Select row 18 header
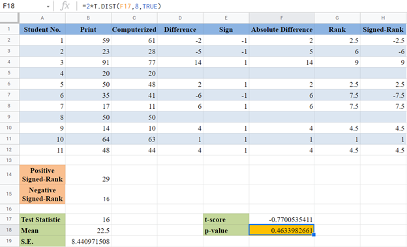The width and height of the screenshot is (407, 247). click(9, 230)
